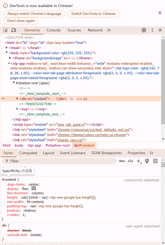Open the colors.css theme stylesheet link

[x=92, y=135]
